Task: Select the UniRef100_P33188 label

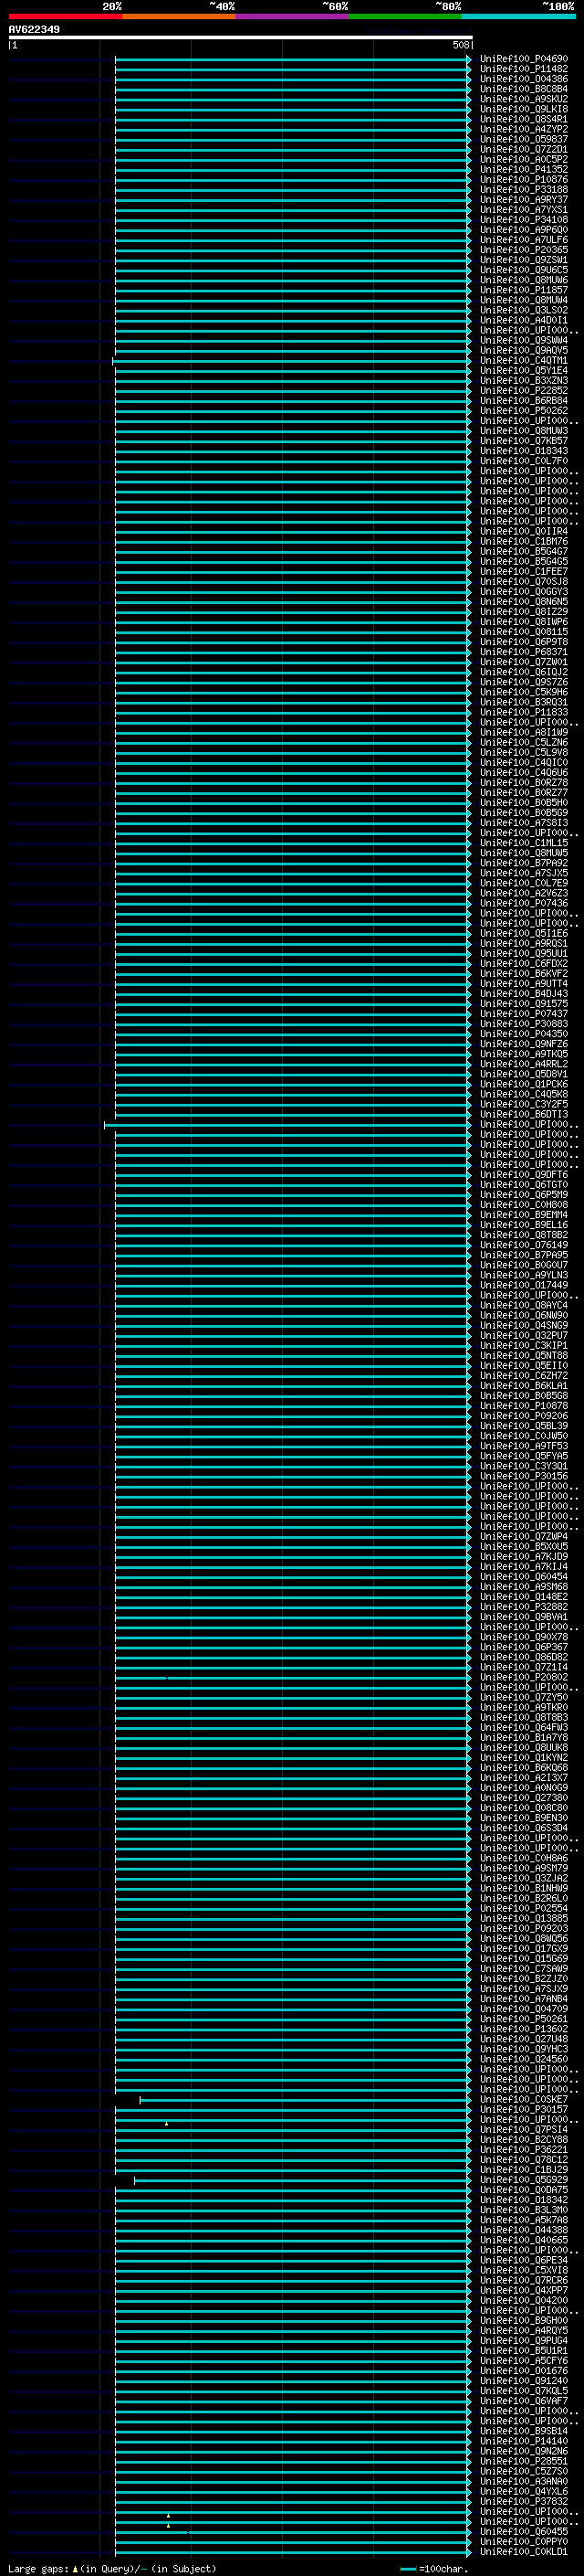Action: pos(524,190)
